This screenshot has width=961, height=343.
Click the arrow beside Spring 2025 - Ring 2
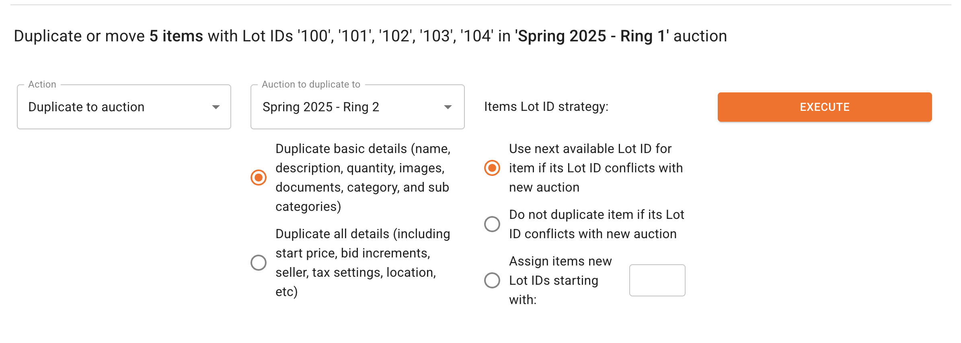(448, 107)
